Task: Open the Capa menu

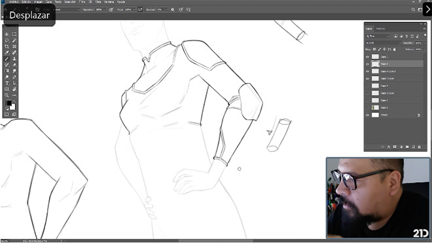Action: (49, 2)
